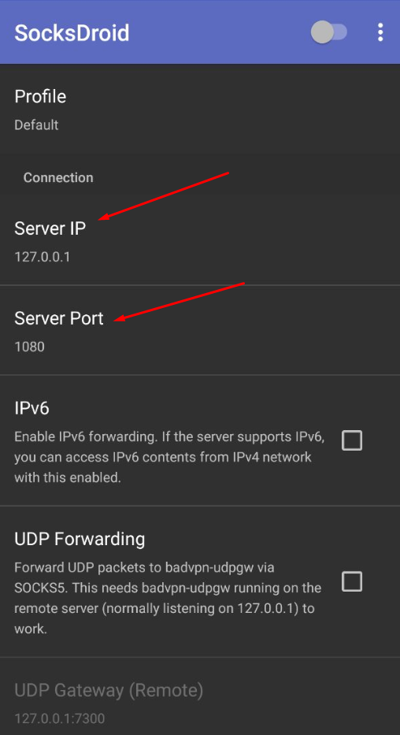Tap the IPv6 setting title
Screen dimensions: 400x735
pyautogui.click(x=31, y=408)
